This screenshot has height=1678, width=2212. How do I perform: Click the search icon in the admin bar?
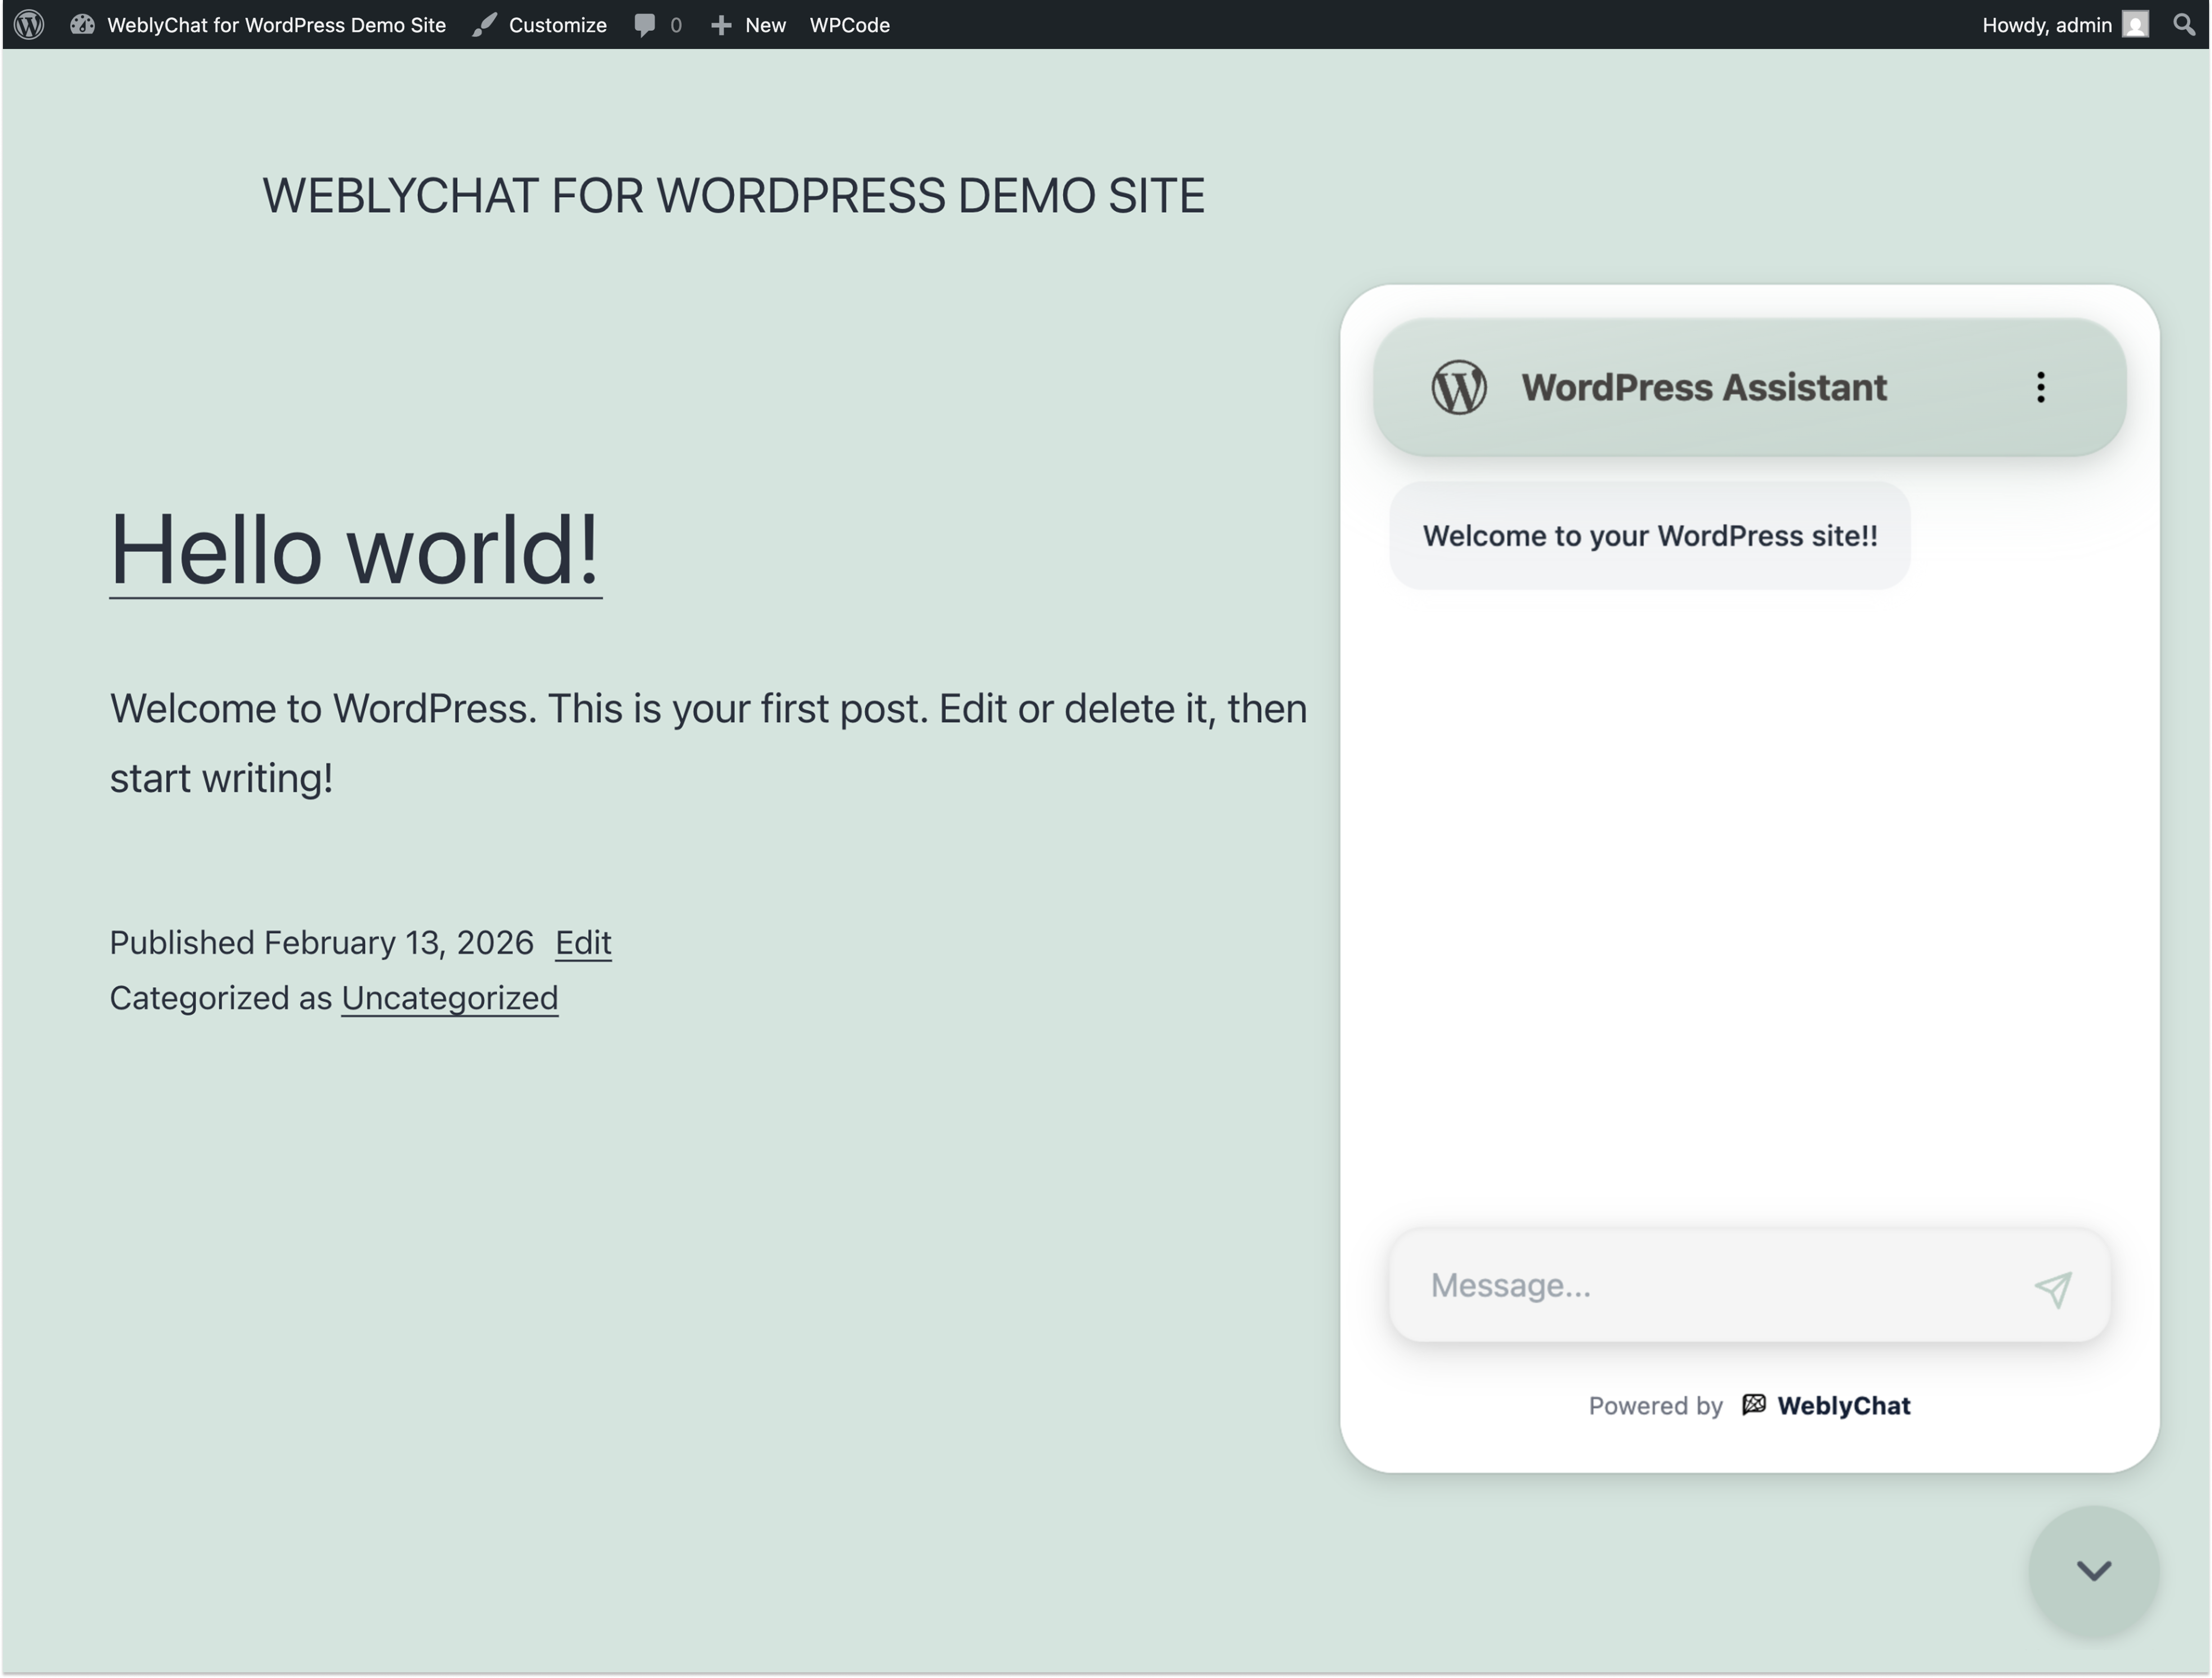[x=2186, y=24]
